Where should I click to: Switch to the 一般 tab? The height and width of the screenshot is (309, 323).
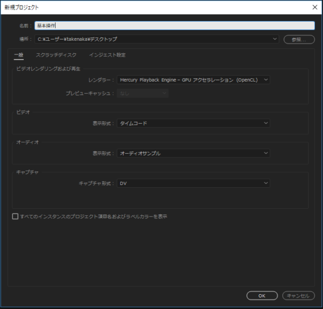19,55
